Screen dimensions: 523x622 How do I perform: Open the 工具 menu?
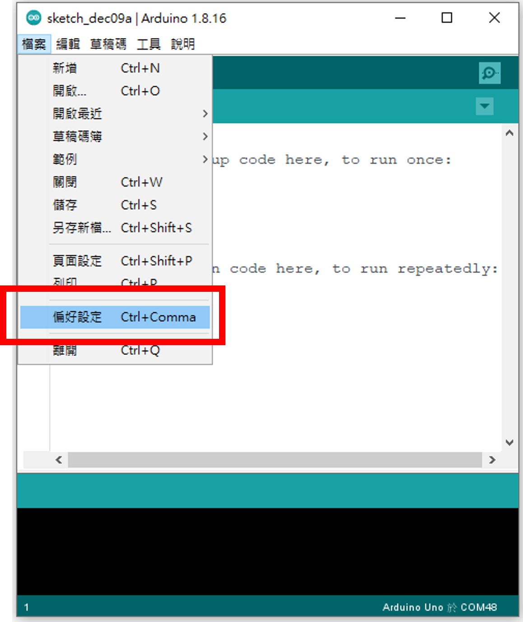149,44
